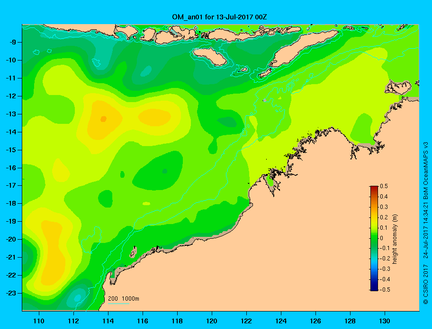Screen dimensions: 432x329
Task: Click the CSIRO 2017 BoM OceanMAPS copyright text
Action: pyautogui.click(x=426, y=223)
